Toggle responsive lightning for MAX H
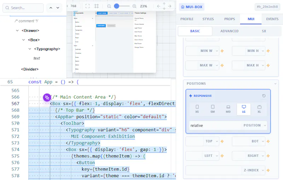283x180 pixels. pos(268,65)
